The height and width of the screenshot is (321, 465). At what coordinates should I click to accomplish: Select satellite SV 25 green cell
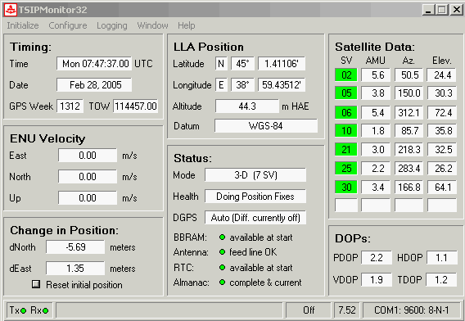tap(346, 168)
